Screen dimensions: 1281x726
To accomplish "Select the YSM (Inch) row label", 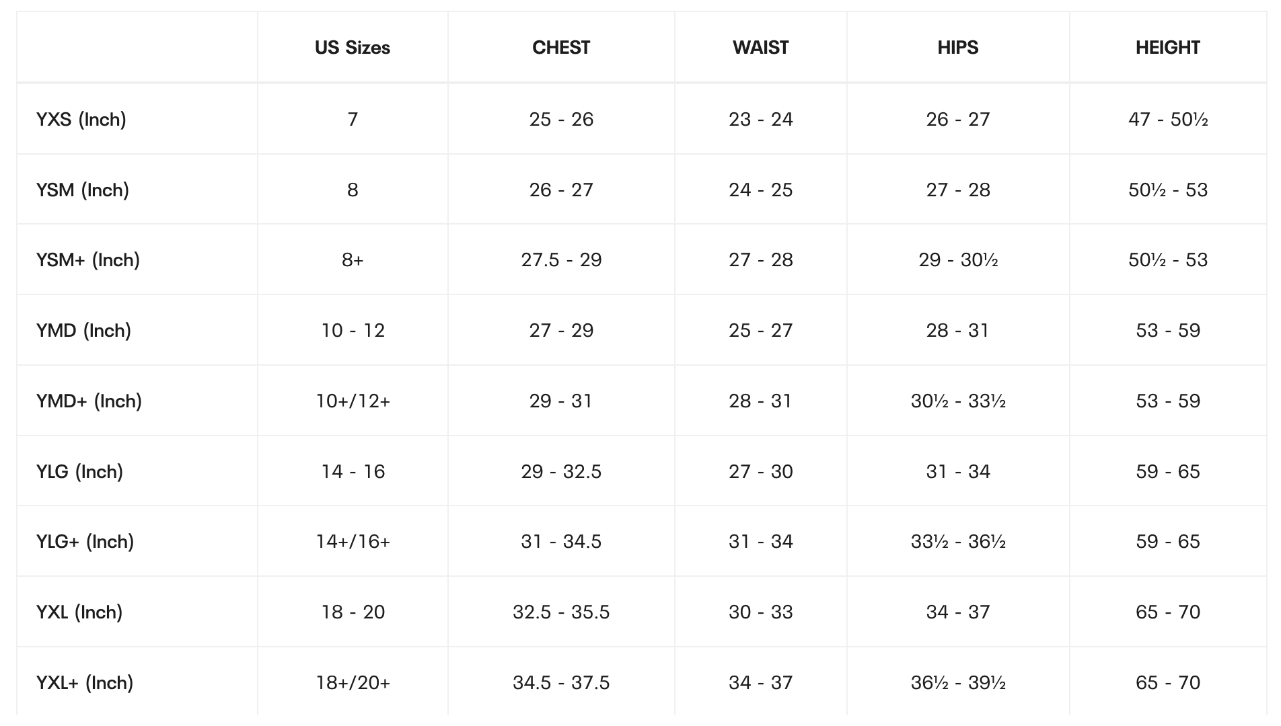I will pos(83,190).
